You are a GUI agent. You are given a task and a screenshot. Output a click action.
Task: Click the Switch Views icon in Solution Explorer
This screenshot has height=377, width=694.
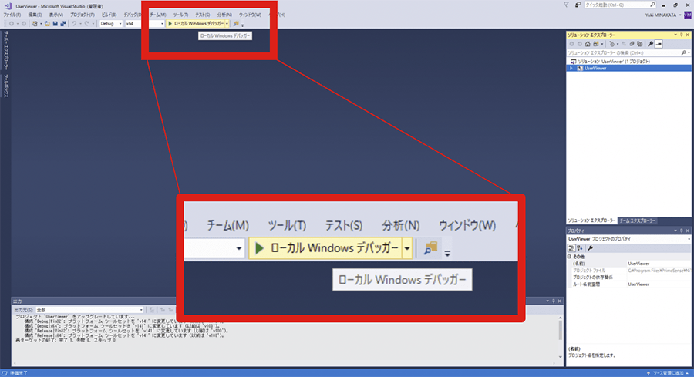[597, 44]
